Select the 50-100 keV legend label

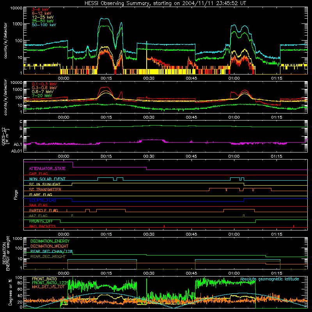click(x=44, y=25)
